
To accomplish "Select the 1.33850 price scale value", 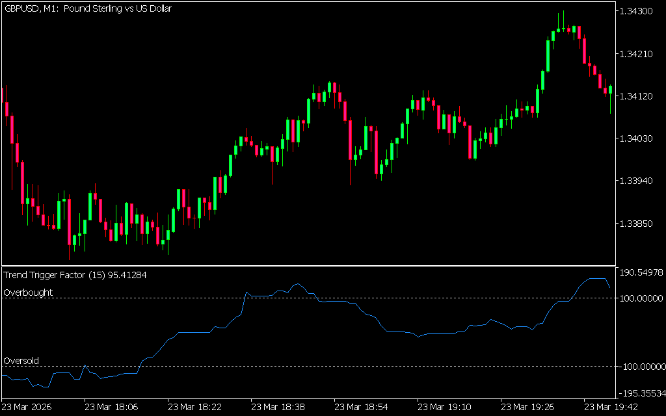I will click(x=639, y=224).
